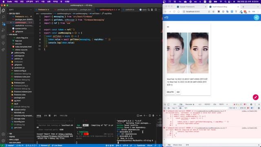Open the Search view in activity bar
Viewport: 261px width, 147px height.
(x=3, y=17)
